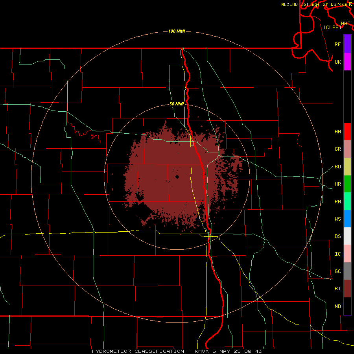Click the Hydrometeor Classification KMVX caption
The width and height of the screenshot is (354, 354).
point(177,351)
